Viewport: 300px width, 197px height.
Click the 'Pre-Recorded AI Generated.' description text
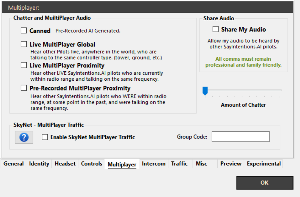pyautogui.click(x=88, y=31)
